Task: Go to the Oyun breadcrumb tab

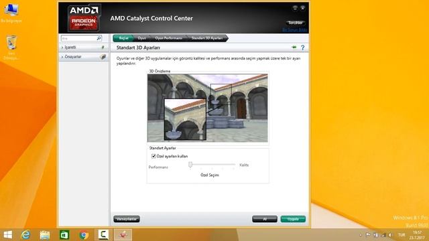Action: (x=141, y=38)
